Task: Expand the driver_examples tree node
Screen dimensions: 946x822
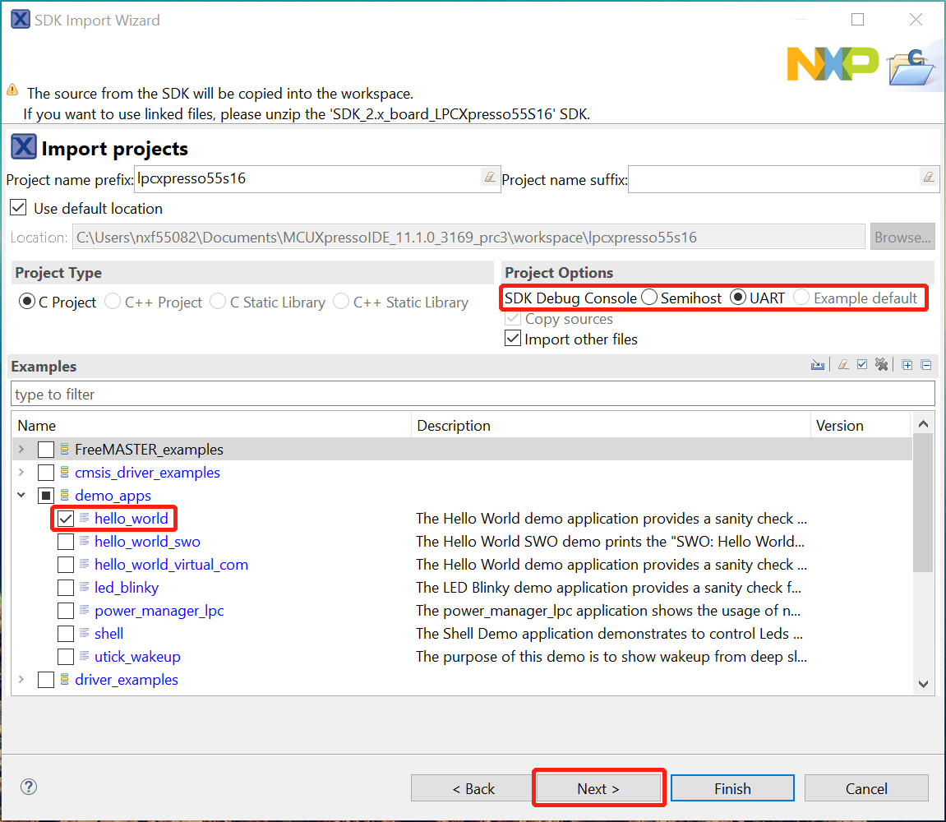Action: click(21, 680)
